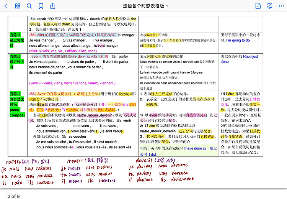
Task: Bookmark the current page
Action: 41,6
